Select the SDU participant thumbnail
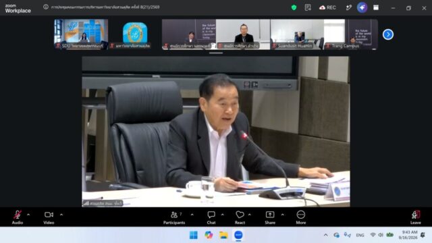 (x=81, y=34)
